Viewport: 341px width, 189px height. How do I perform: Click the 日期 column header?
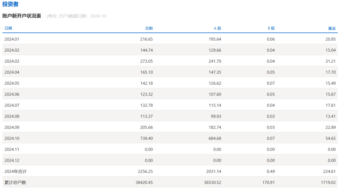tap(8, 28)
